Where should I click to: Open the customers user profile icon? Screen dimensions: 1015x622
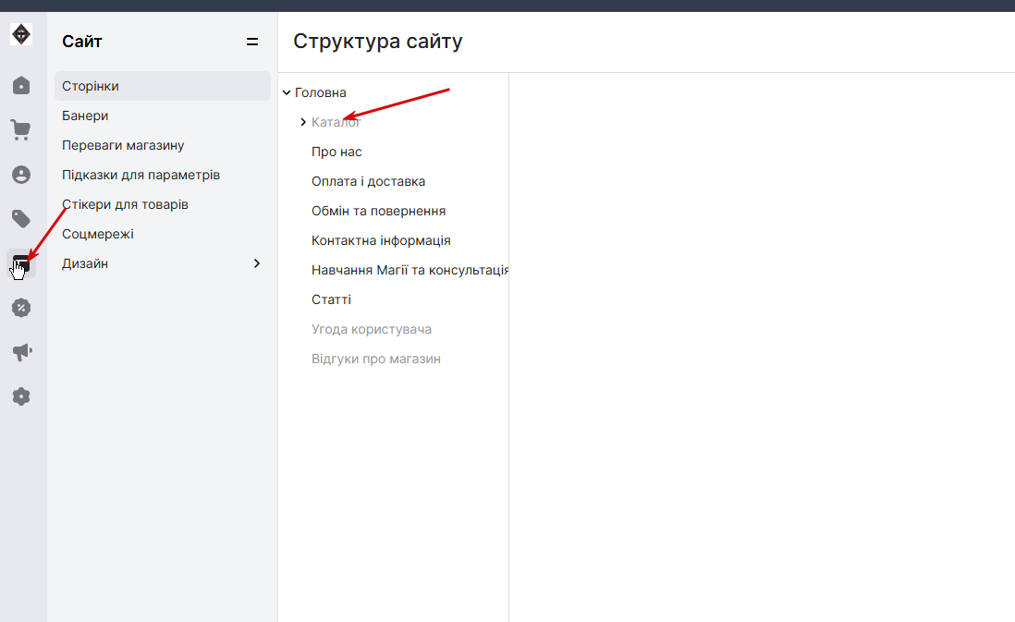coord(21,175)
